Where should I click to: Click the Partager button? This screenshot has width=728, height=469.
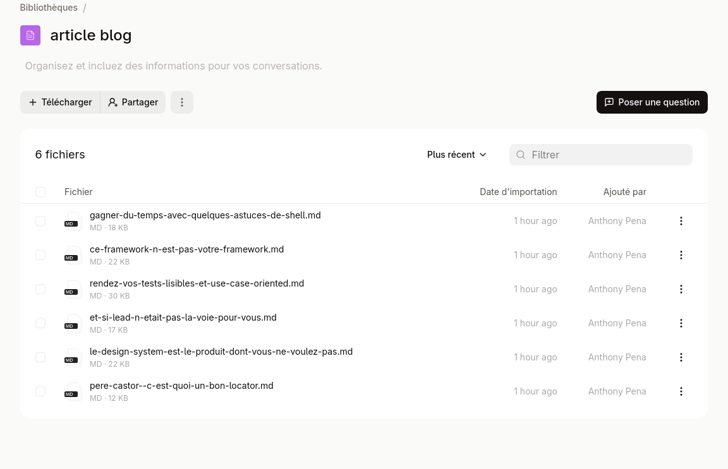tap(133, 102)
